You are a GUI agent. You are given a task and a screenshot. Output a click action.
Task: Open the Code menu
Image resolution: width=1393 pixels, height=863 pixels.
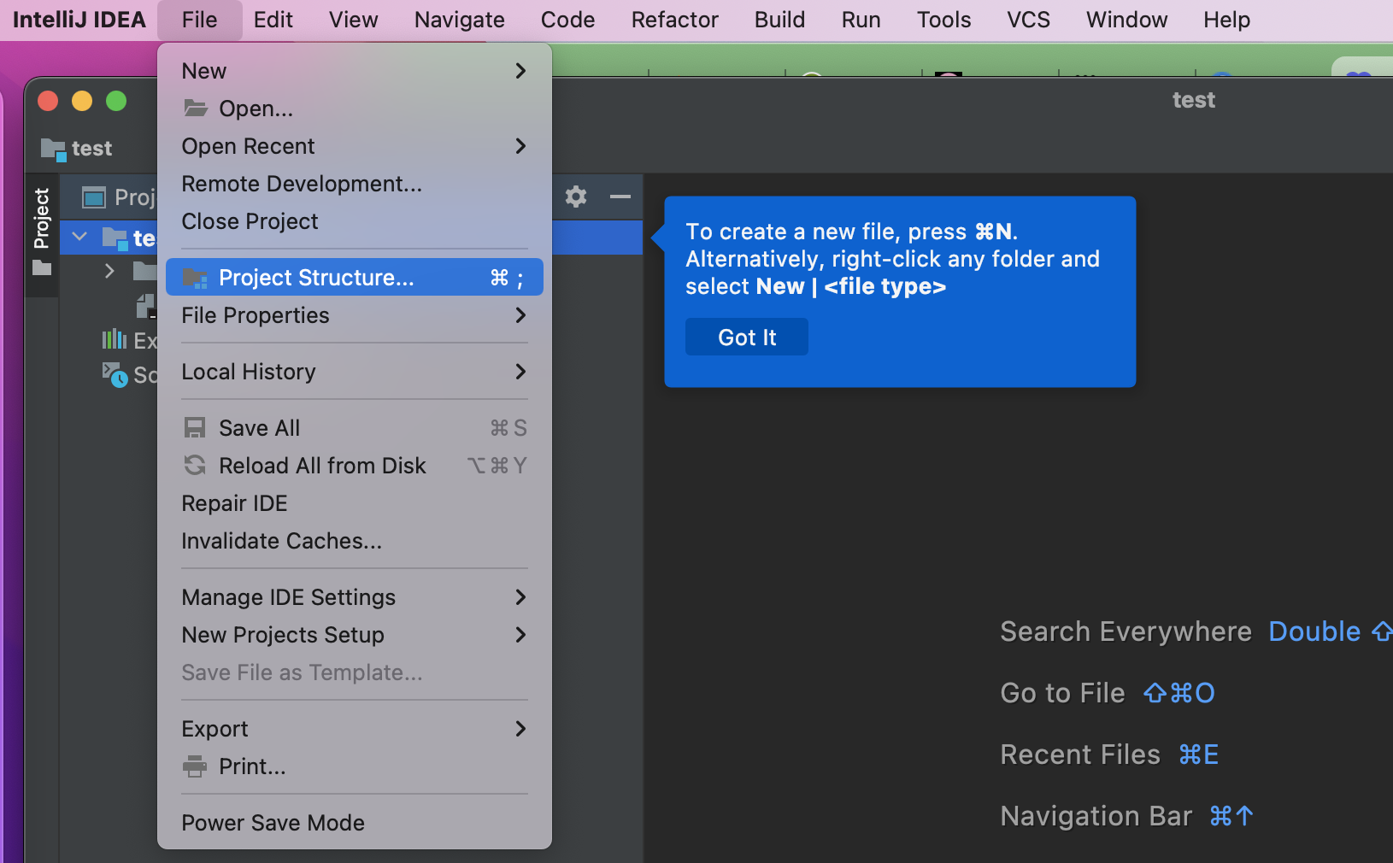click(568, 20)
